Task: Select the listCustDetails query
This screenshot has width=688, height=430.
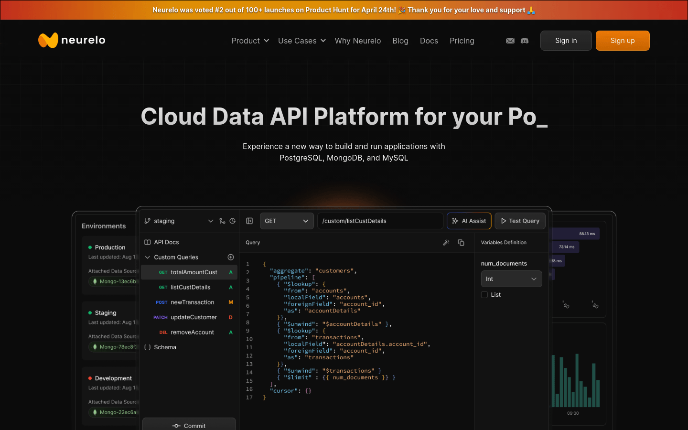Action: pos(189,287)
